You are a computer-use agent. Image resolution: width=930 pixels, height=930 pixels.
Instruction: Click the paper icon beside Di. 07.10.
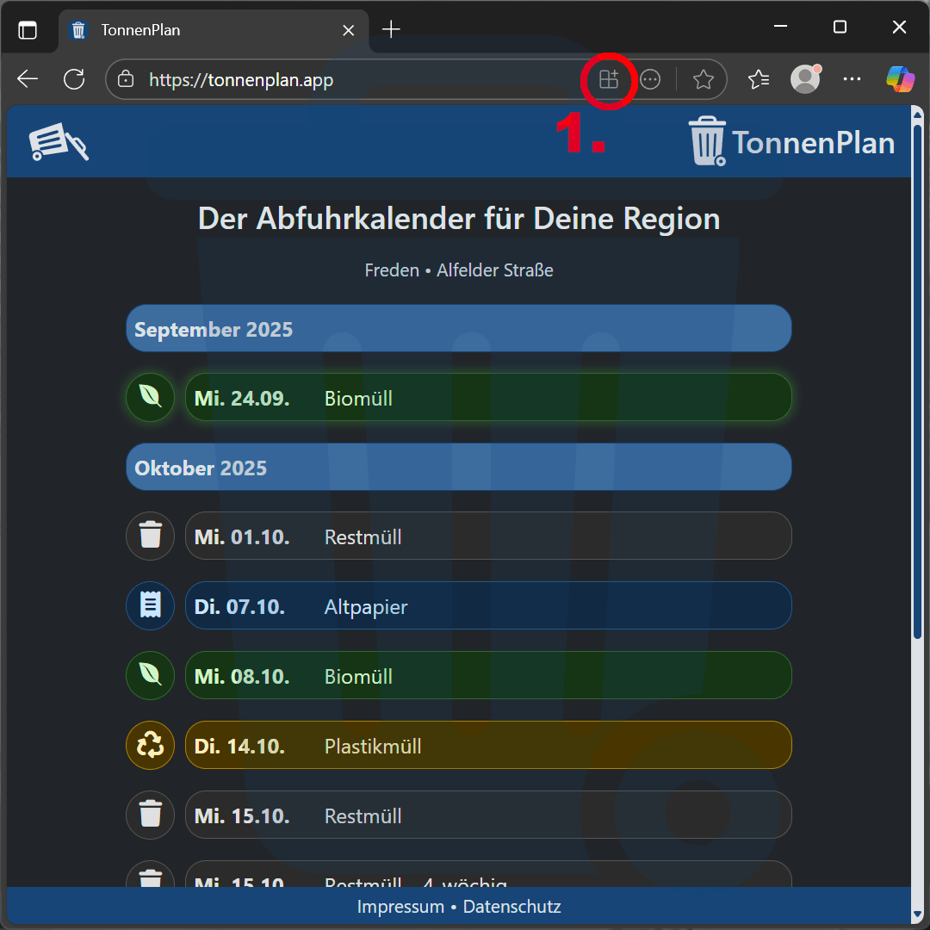pos(151,605)
